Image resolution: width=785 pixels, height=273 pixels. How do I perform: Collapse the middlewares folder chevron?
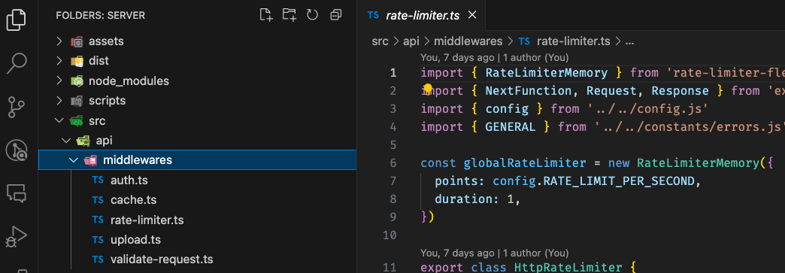[x=74, y=160]
